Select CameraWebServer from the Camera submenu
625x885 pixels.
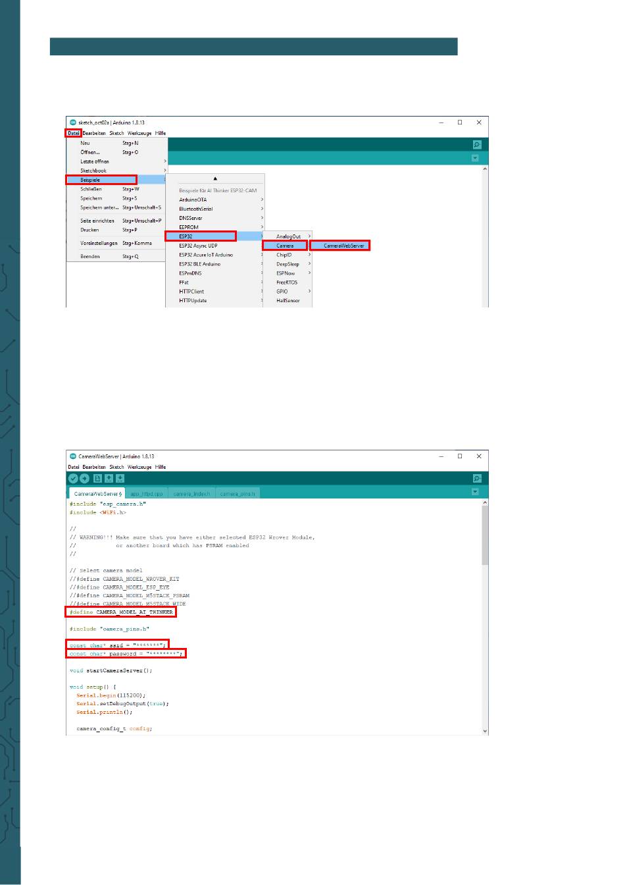tap(343, 246)
